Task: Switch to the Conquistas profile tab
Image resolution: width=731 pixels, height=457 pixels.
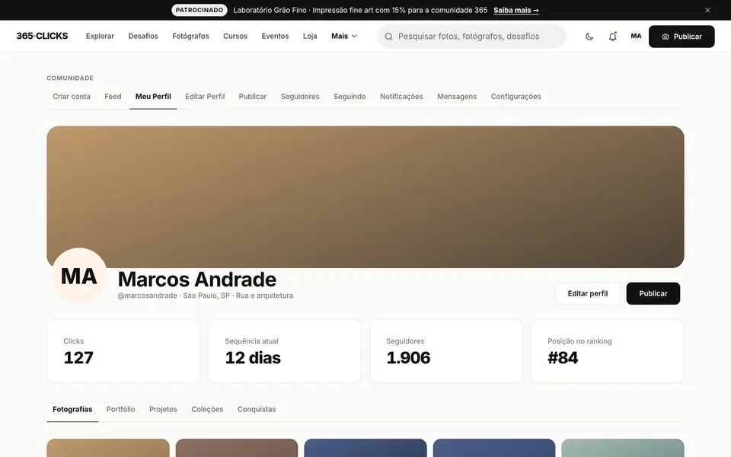Action: coord(257,410)
